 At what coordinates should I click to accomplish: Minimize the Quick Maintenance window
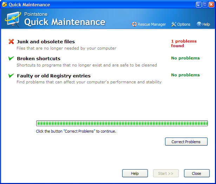coord(198,5)
